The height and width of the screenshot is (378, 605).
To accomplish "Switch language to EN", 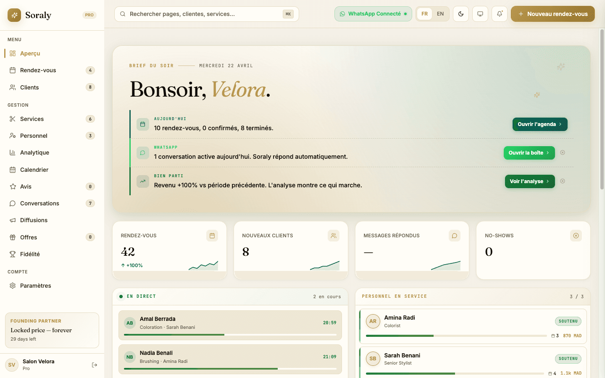I will coord(440,14).
